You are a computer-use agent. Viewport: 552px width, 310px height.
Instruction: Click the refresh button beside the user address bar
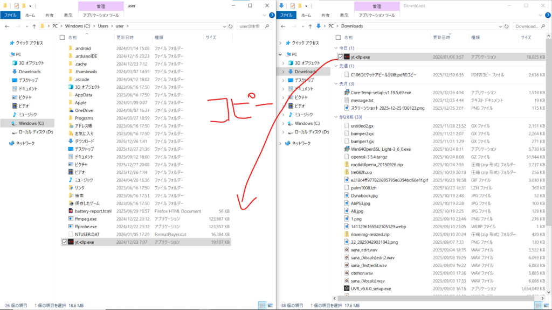point(231,26)
